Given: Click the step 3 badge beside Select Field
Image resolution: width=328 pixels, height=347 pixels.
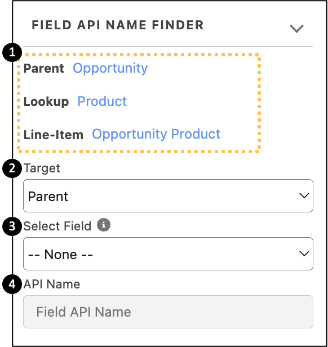Looking at the screenshot, I should [x=12, y=226].
